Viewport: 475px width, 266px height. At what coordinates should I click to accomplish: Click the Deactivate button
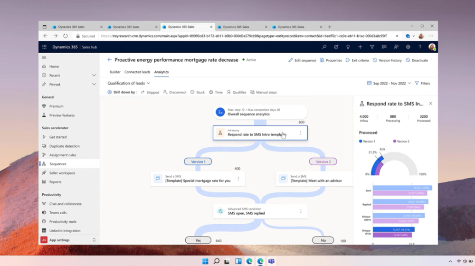click(417, 60)
